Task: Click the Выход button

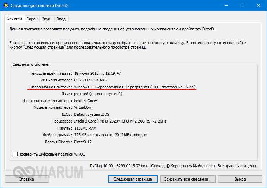Action: 240,179
